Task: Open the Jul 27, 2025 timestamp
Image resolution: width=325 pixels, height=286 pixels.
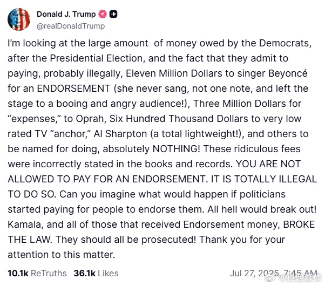Action: [x=274, y=273]
